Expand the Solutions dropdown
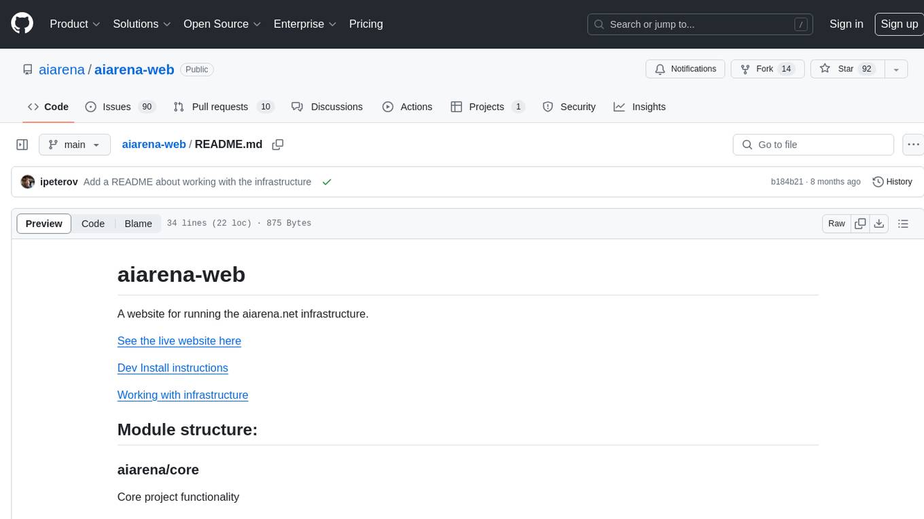This screenshot has width=924, height=519. pos(142,24)
